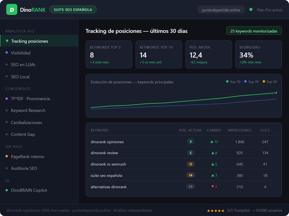Open the Pos. Media card
The image size is (289, 216).
(209, 54)
